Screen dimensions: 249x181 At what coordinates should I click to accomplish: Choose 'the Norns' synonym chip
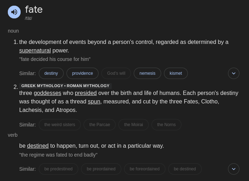point(166,125)
